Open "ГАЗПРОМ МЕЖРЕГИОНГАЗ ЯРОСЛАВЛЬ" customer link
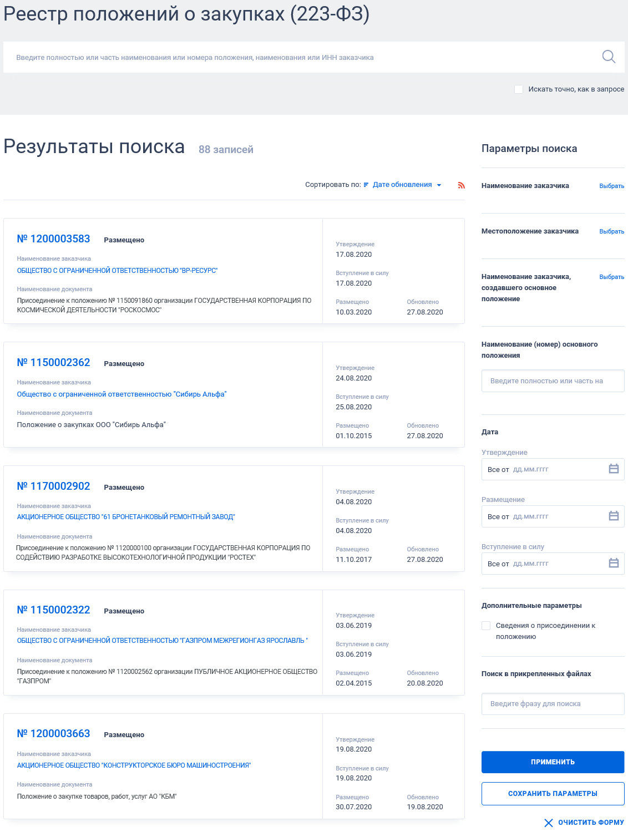This screenshot has height=837, width=628. click(163, 641)
